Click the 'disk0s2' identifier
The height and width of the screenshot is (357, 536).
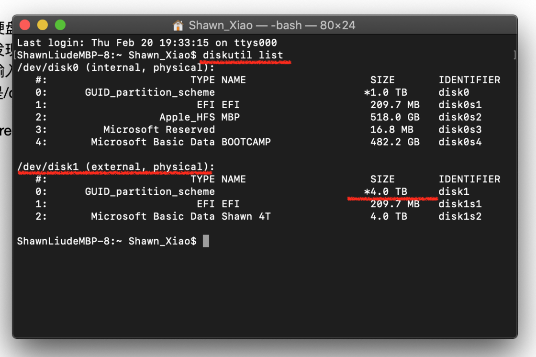[460, 117]
